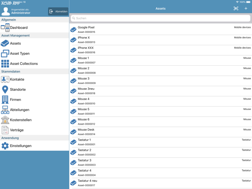Focus the Suchen search field

(160, 18)
